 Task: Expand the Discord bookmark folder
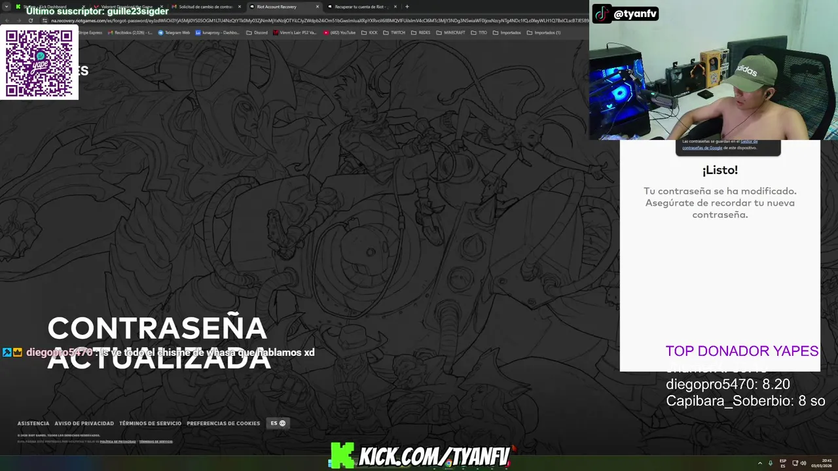coord(257,33)
